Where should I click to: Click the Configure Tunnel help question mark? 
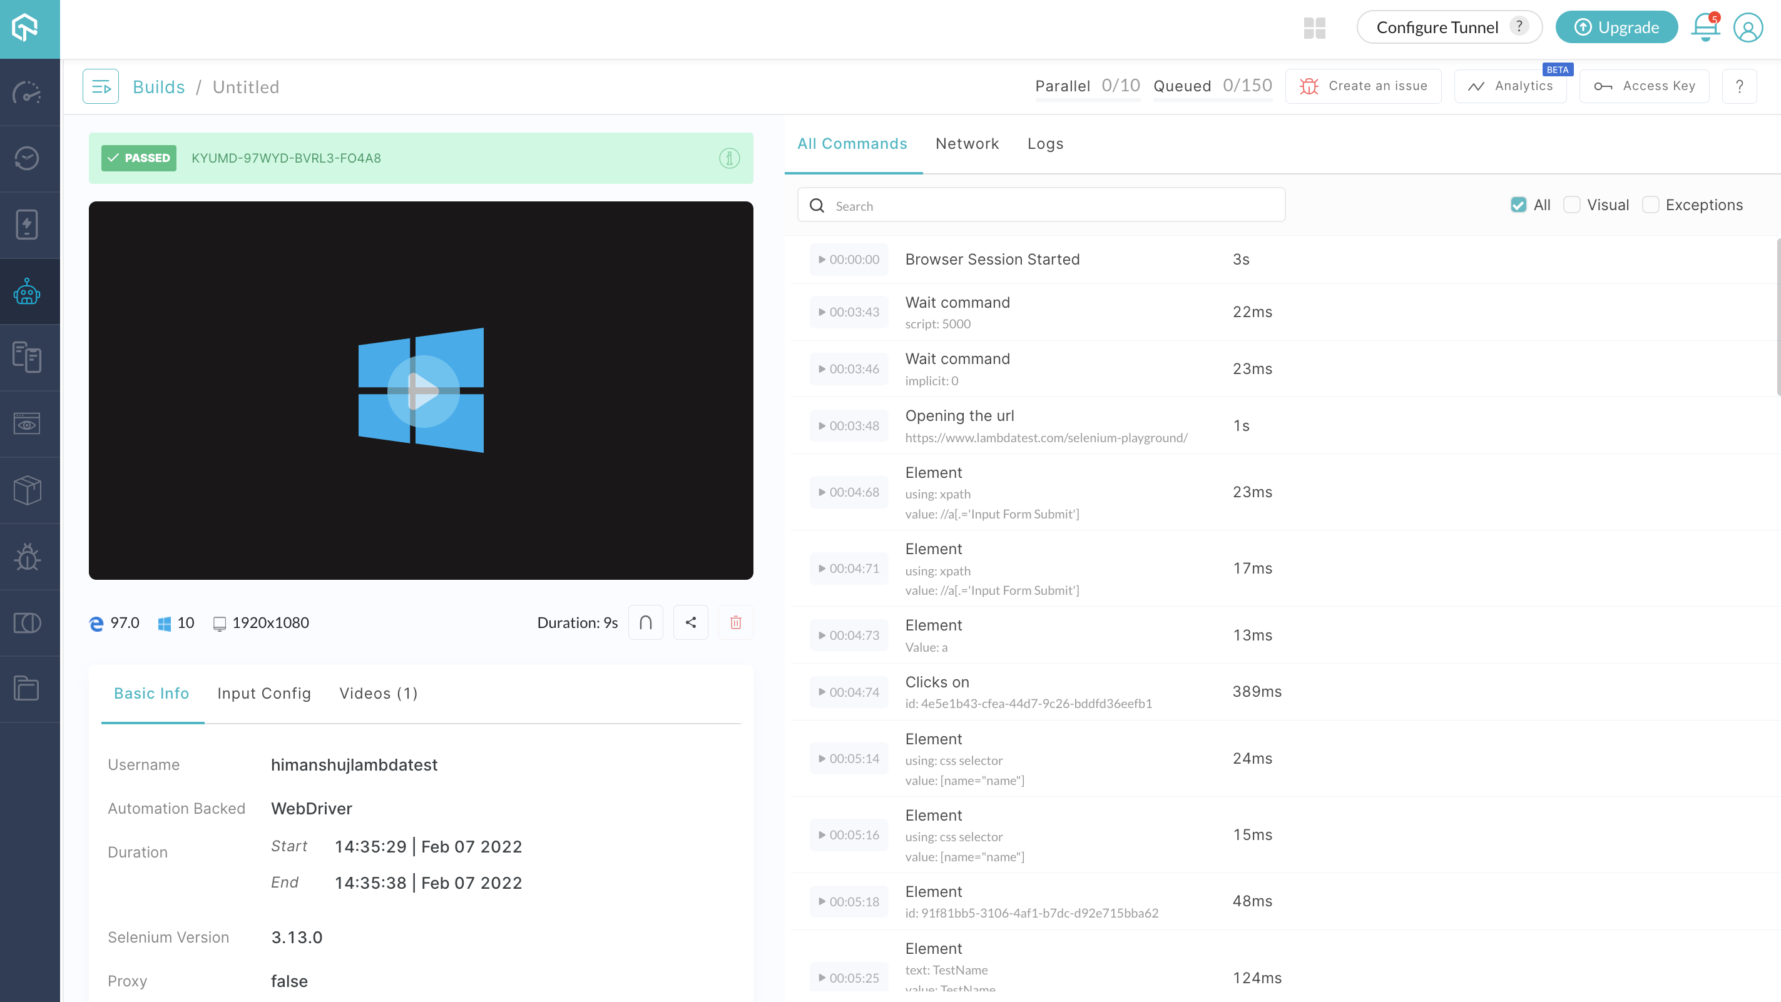pos(1518,26)
